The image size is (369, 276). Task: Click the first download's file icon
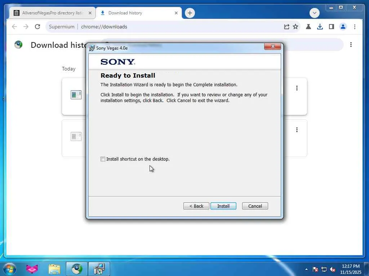point(76,95)
